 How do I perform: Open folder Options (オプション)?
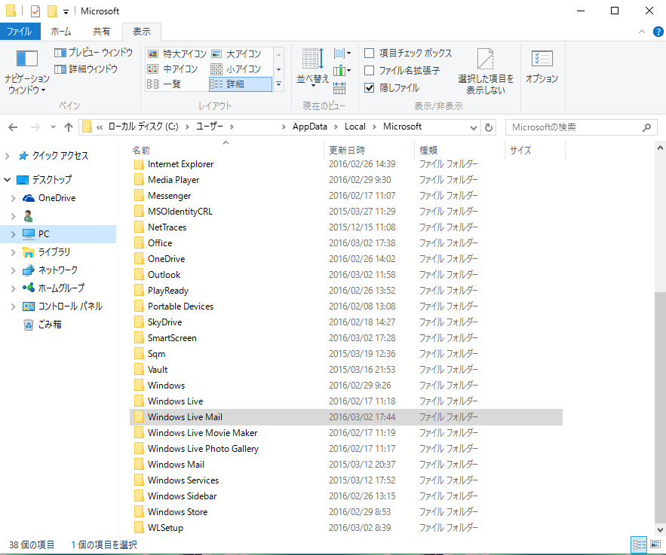pyautogui.click(x=542, y=66)
